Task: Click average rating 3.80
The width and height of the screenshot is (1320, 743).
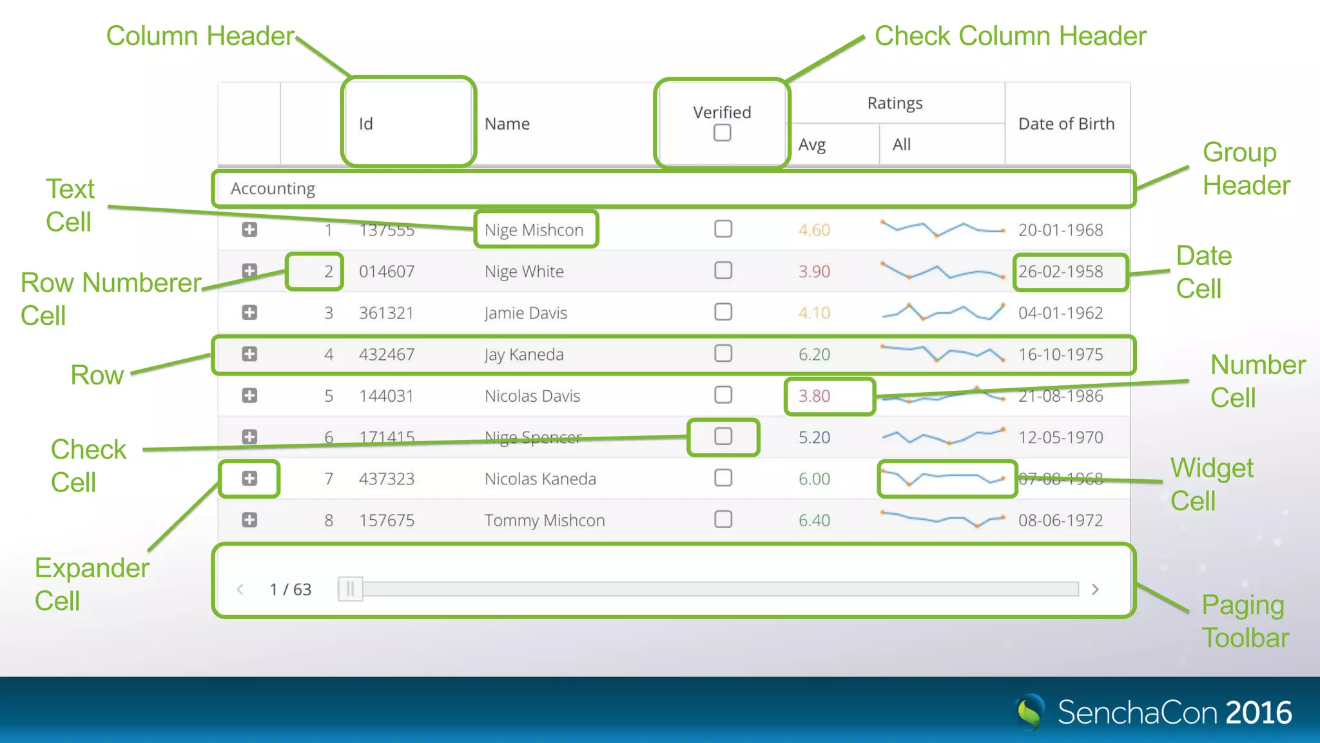Action: coord(815,396)
